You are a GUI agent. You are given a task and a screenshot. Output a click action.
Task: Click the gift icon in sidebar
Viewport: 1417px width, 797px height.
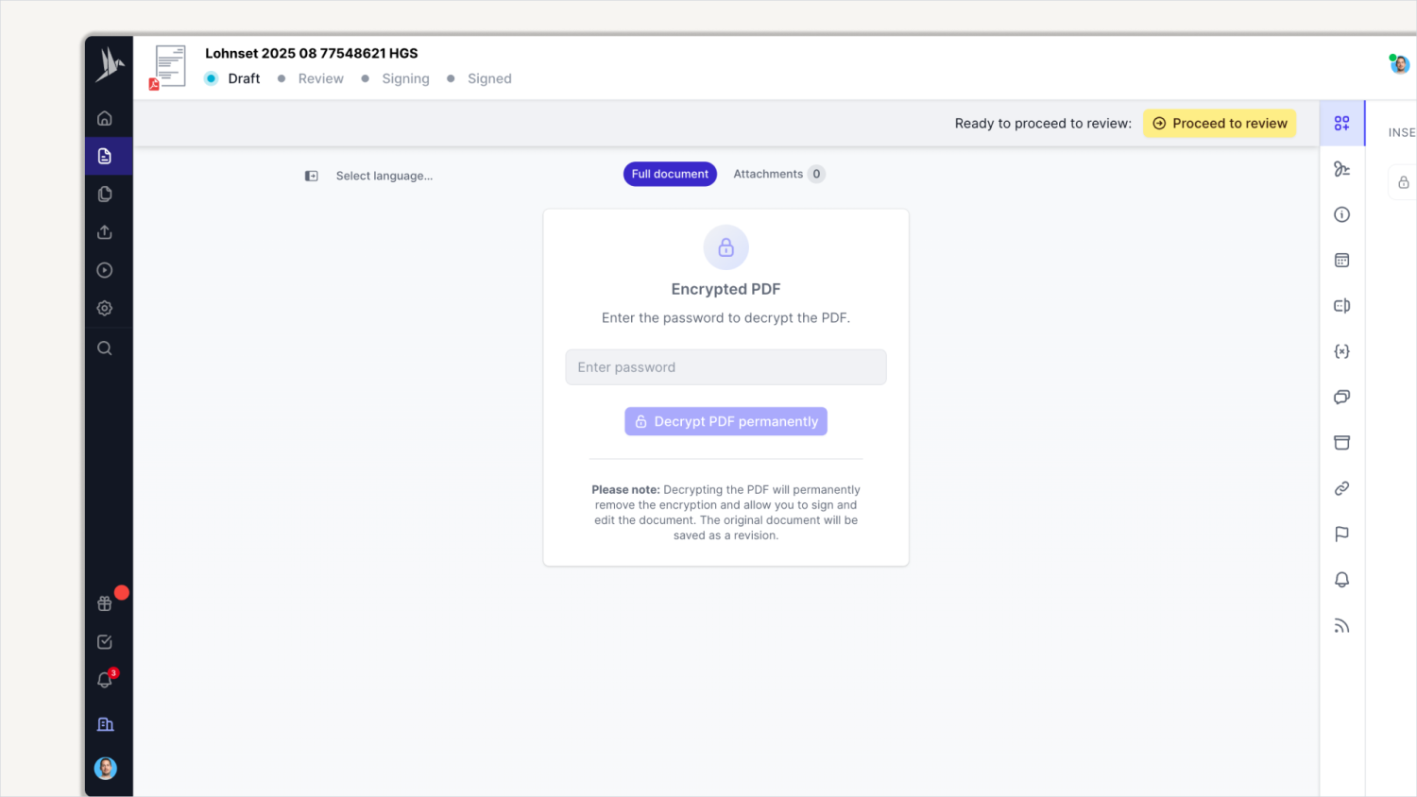(x=105, y=603)
